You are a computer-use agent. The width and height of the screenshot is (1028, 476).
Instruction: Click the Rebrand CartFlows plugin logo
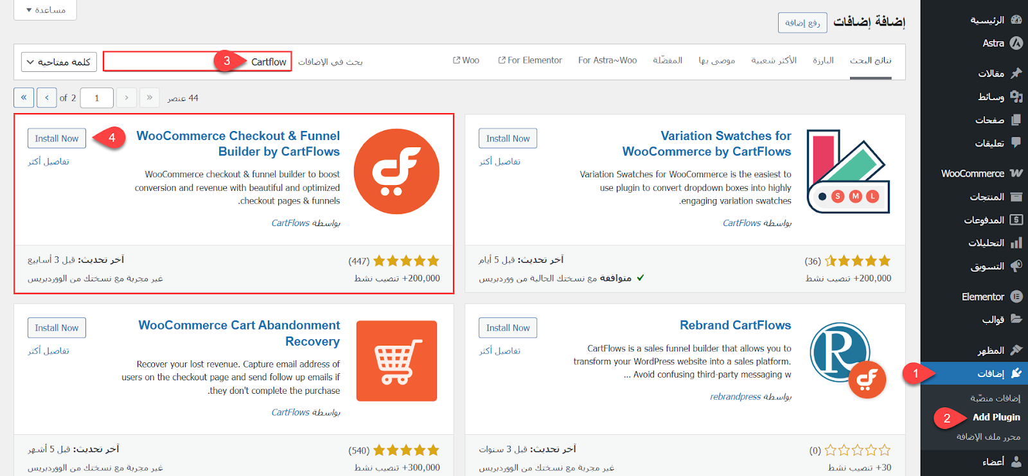[848, 361]
